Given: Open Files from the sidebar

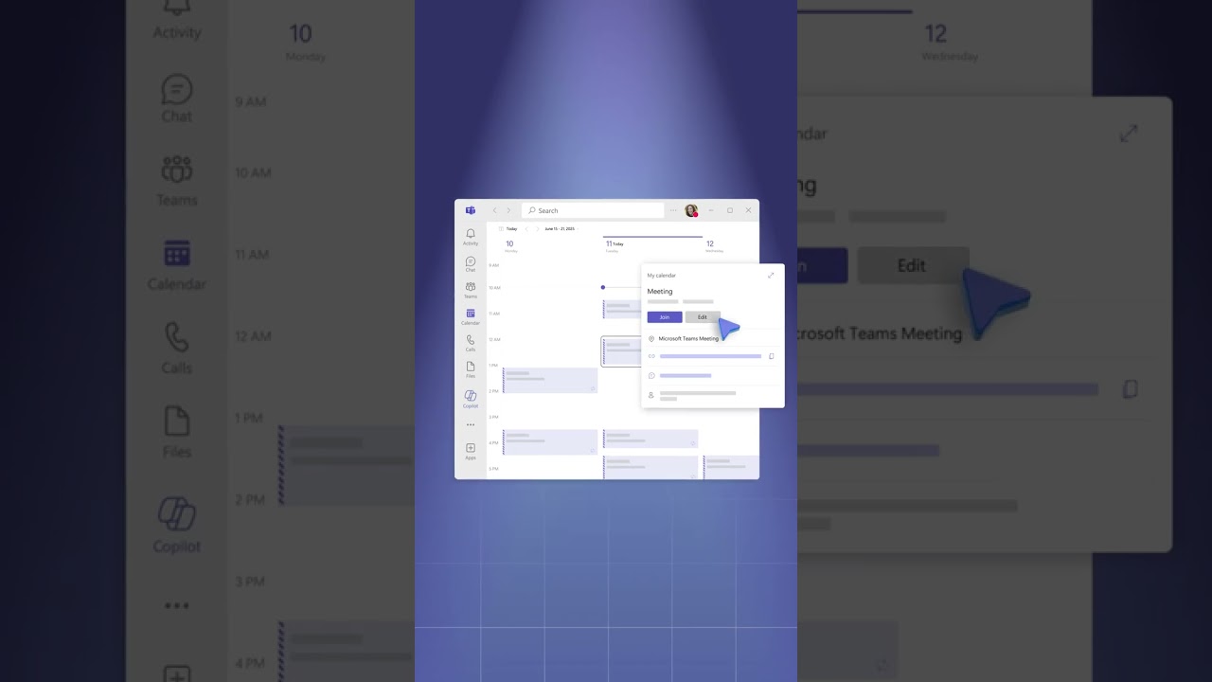Looking at the screenshot, I should [x=471, y=369].
